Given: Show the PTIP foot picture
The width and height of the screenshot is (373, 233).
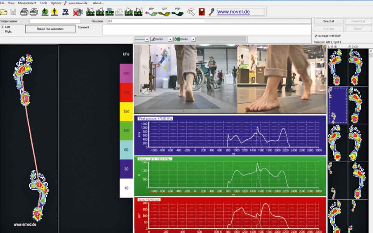Looking at the screenshot, I should click(x=177, y=12).
